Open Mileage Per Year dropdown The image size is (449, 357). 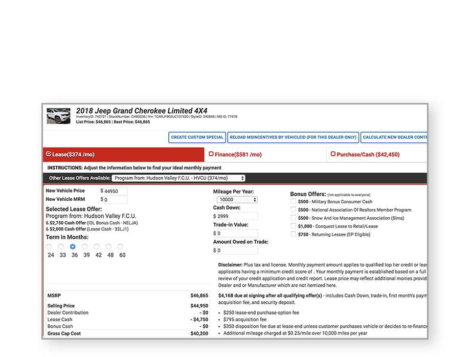[237, 200]
